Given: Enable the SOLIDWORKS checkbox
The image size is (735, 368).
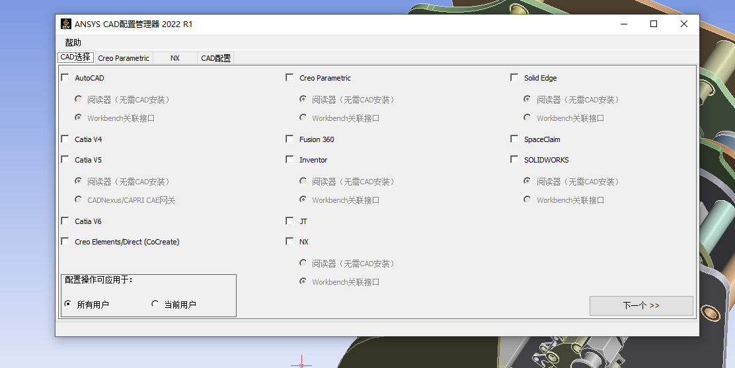Looking at the screenshot, I should (x=514, y=160).
